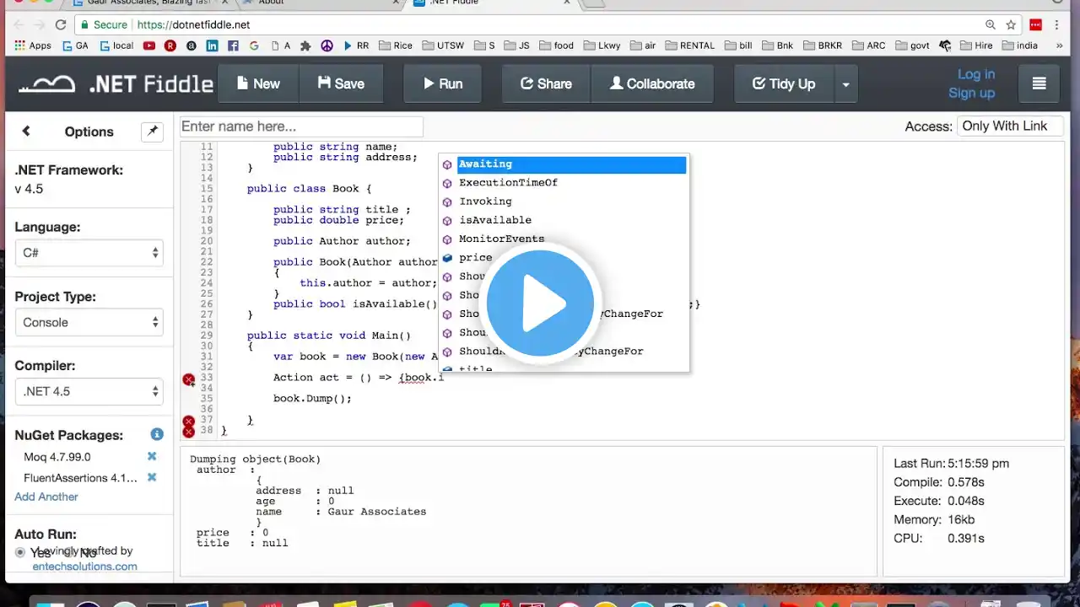The image size is (1080, 607).
Task: Click the Add Another package link
Action: pos(46,497)
